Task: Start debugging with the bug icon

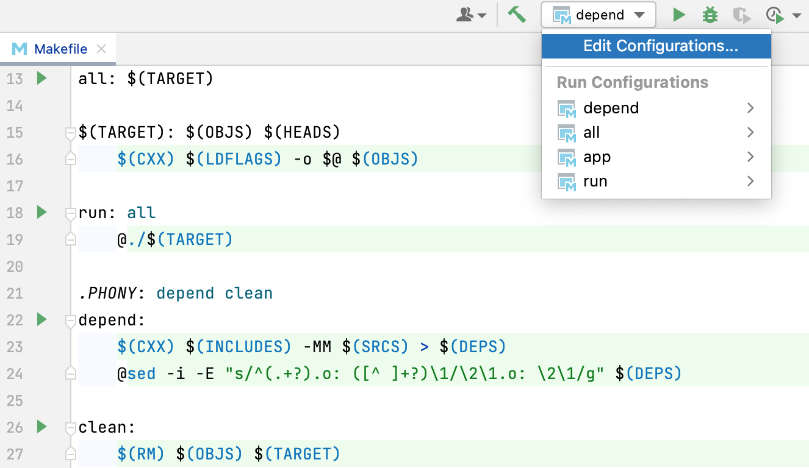Action: (710, 15)
